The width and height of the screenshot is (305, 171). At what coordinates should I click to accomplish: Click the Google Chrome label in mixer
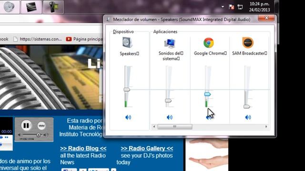click(210, 53)
